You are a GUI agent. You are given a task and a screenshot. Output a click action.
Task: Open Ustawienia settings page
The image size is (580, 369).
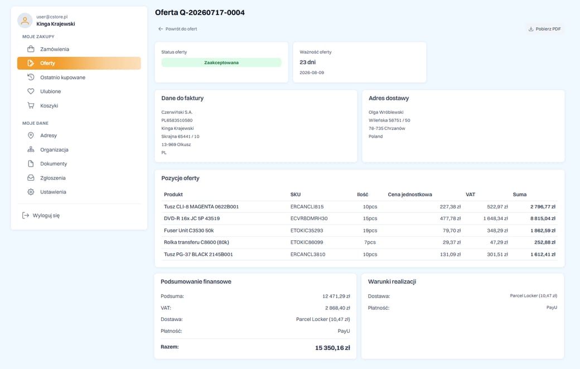[x=79, y=192]
